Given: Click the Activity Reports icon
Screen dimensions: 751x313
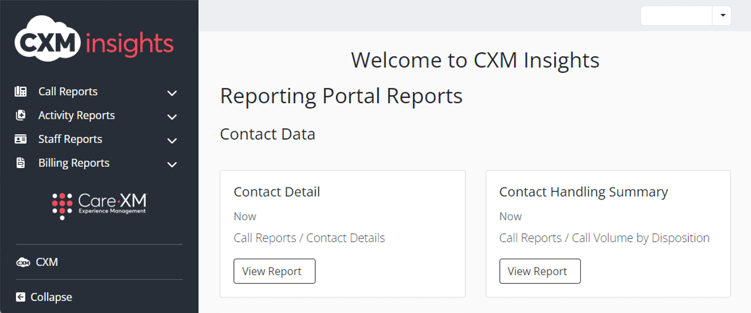Looking at the screenshot, I should (x=21, y=115).
